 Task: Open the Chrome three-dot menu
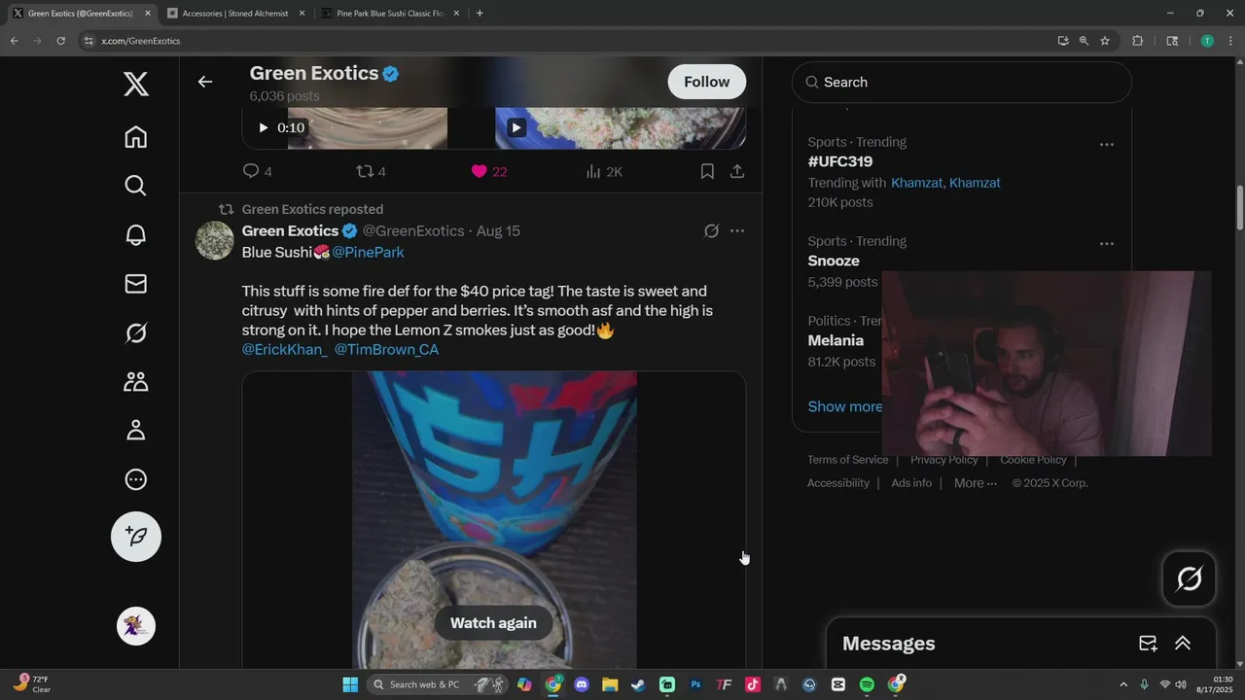coord(1229,41)
